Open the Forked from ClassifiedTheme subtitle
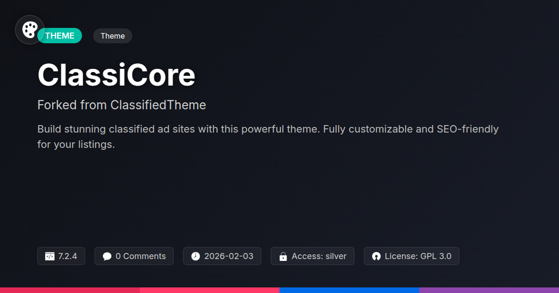Screen dimensions: 559x293 point(122,105)
